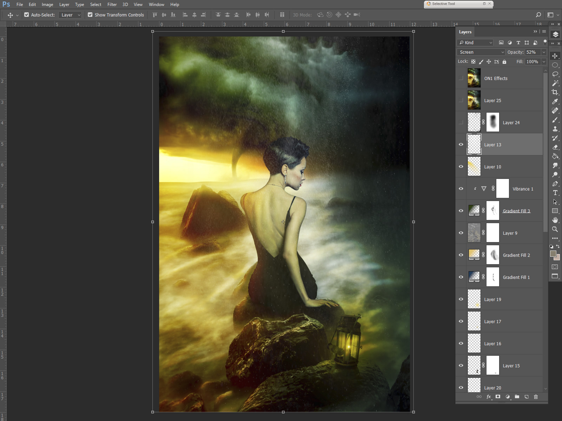Open the Screen blend mode dropdown

[481, 52]
